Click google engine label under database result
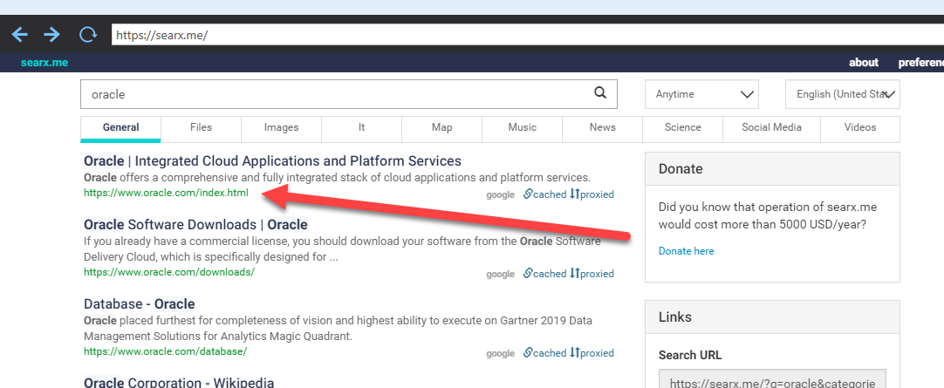This screenshot has width=944, height=388. click(x=500, y=353)
